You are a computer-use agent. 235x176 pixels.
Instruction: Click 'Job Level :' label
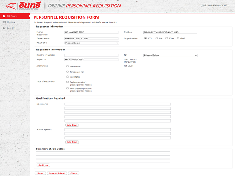(129, 66)
